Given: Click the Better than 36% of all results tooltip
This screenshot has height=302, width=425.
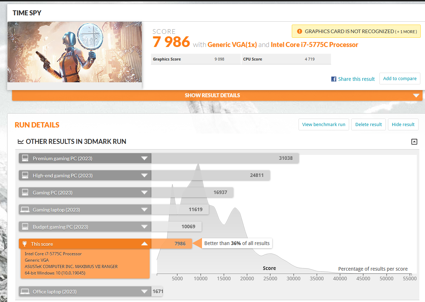Looking at the screenshot, I should pyautogui.click(x=237, y=243).
